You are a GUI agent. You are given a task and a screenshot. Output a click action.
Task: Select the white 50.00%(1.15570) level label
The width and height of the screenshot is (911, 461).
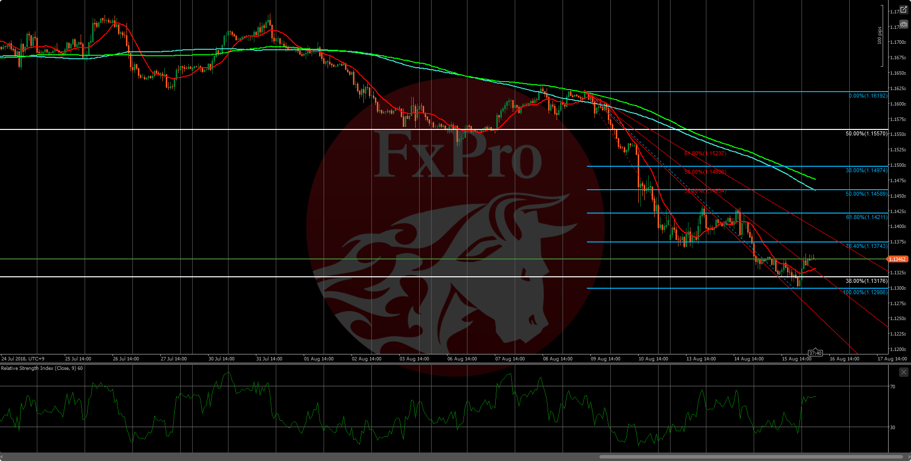pyautogui.click(x=867, y=134)
